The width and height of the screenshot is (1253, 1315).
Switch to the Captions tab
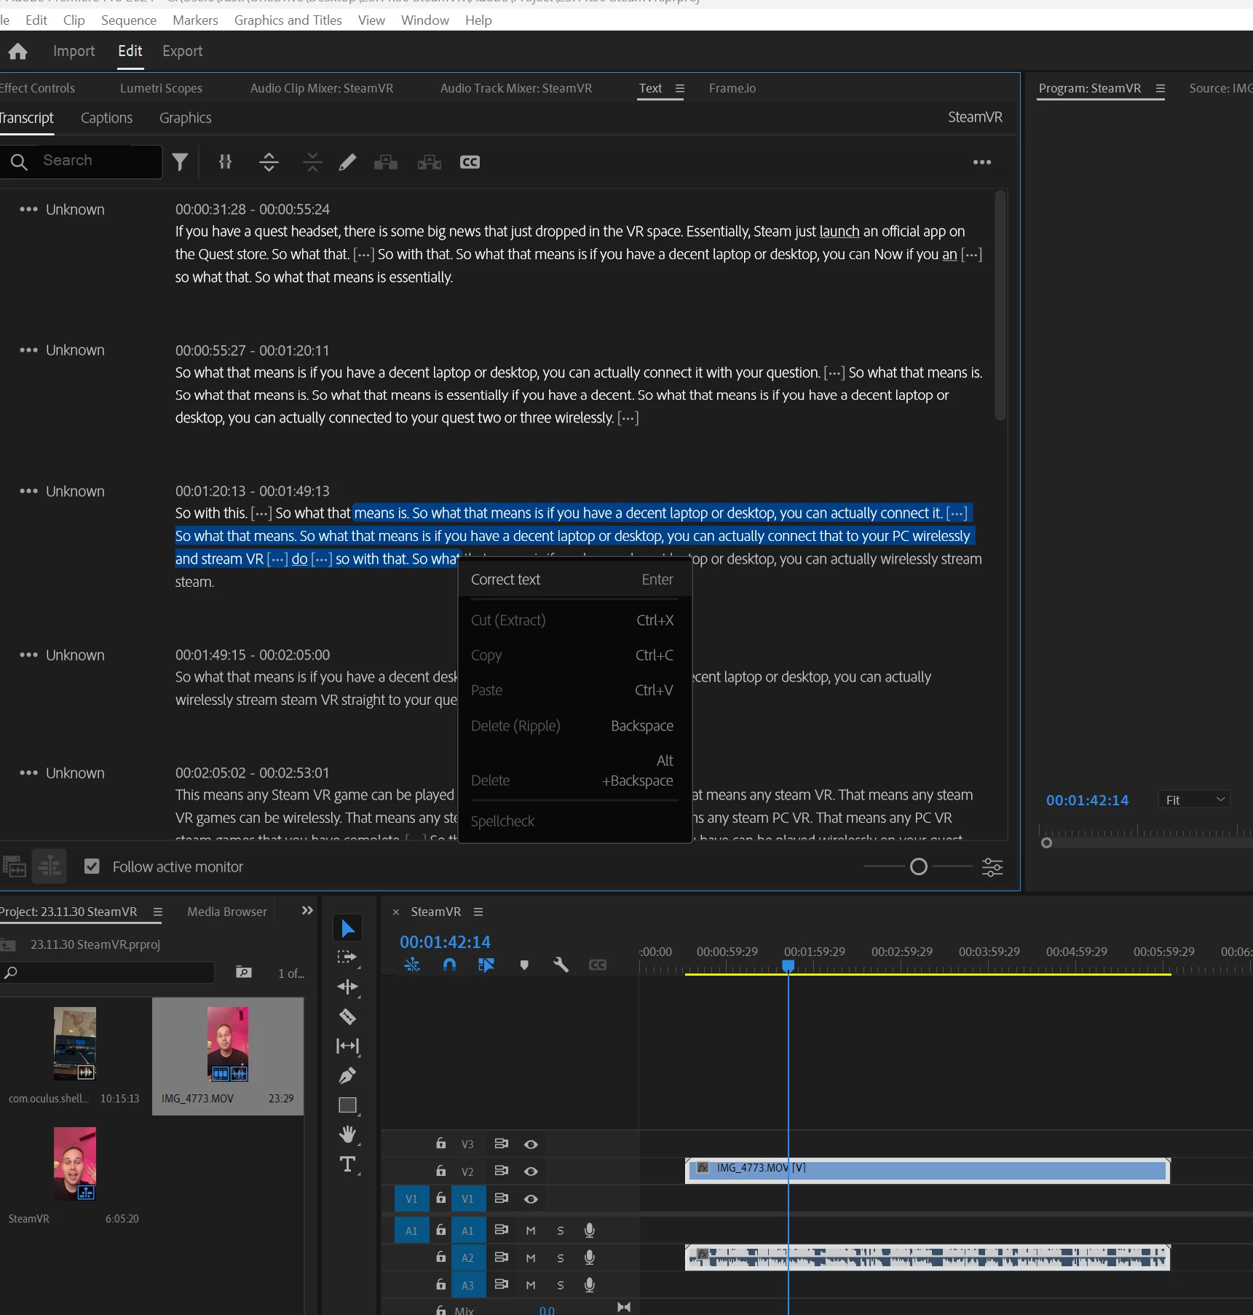click(106, 118)
